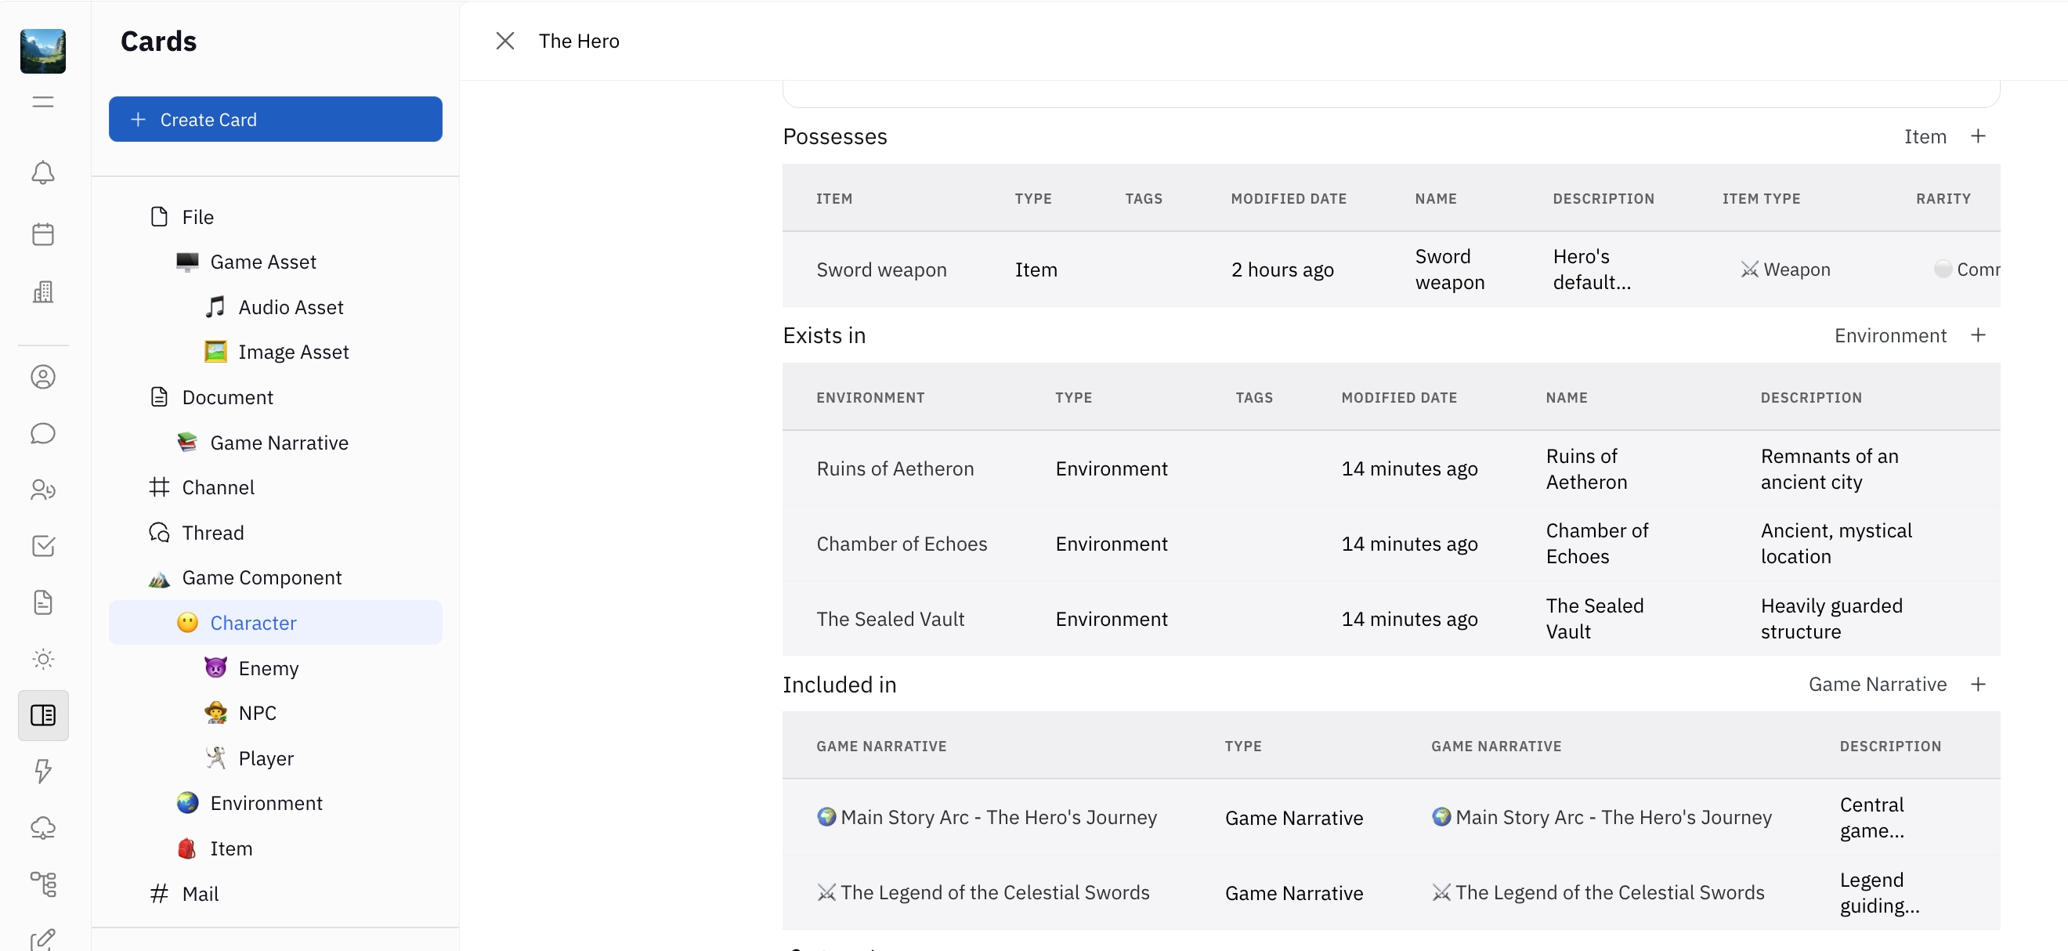Add an Environment to Exists in
This screenshot has height=951, width=2068.
(x=1977, y=335)
